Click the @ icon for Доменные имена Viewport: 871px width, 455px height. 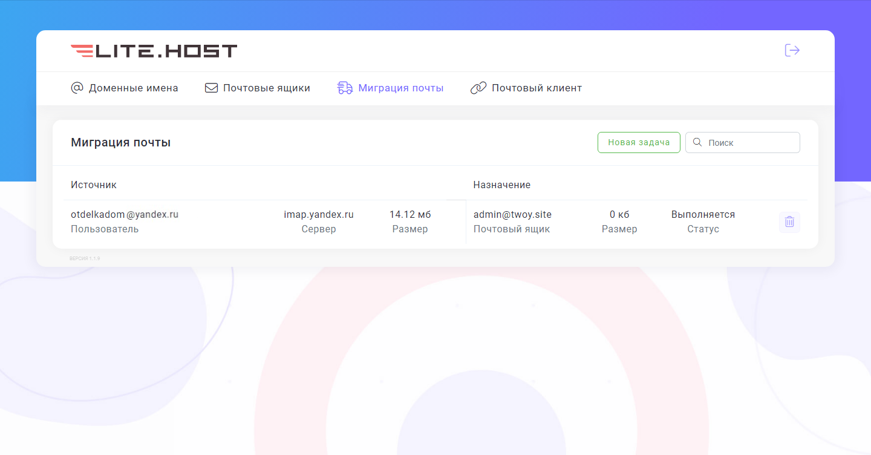[x=77, y=88]
